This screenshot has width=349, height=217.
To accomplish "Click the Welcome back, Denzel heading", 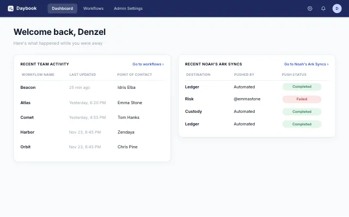I will pos(59,32).
